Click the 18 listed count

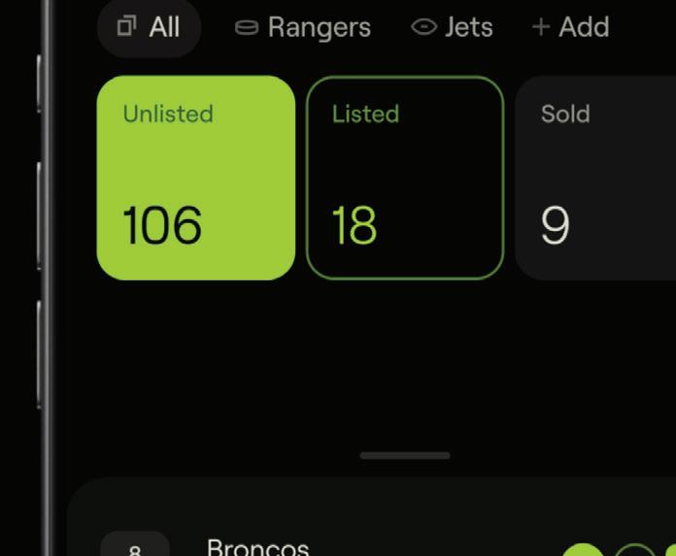coord(354,226)
